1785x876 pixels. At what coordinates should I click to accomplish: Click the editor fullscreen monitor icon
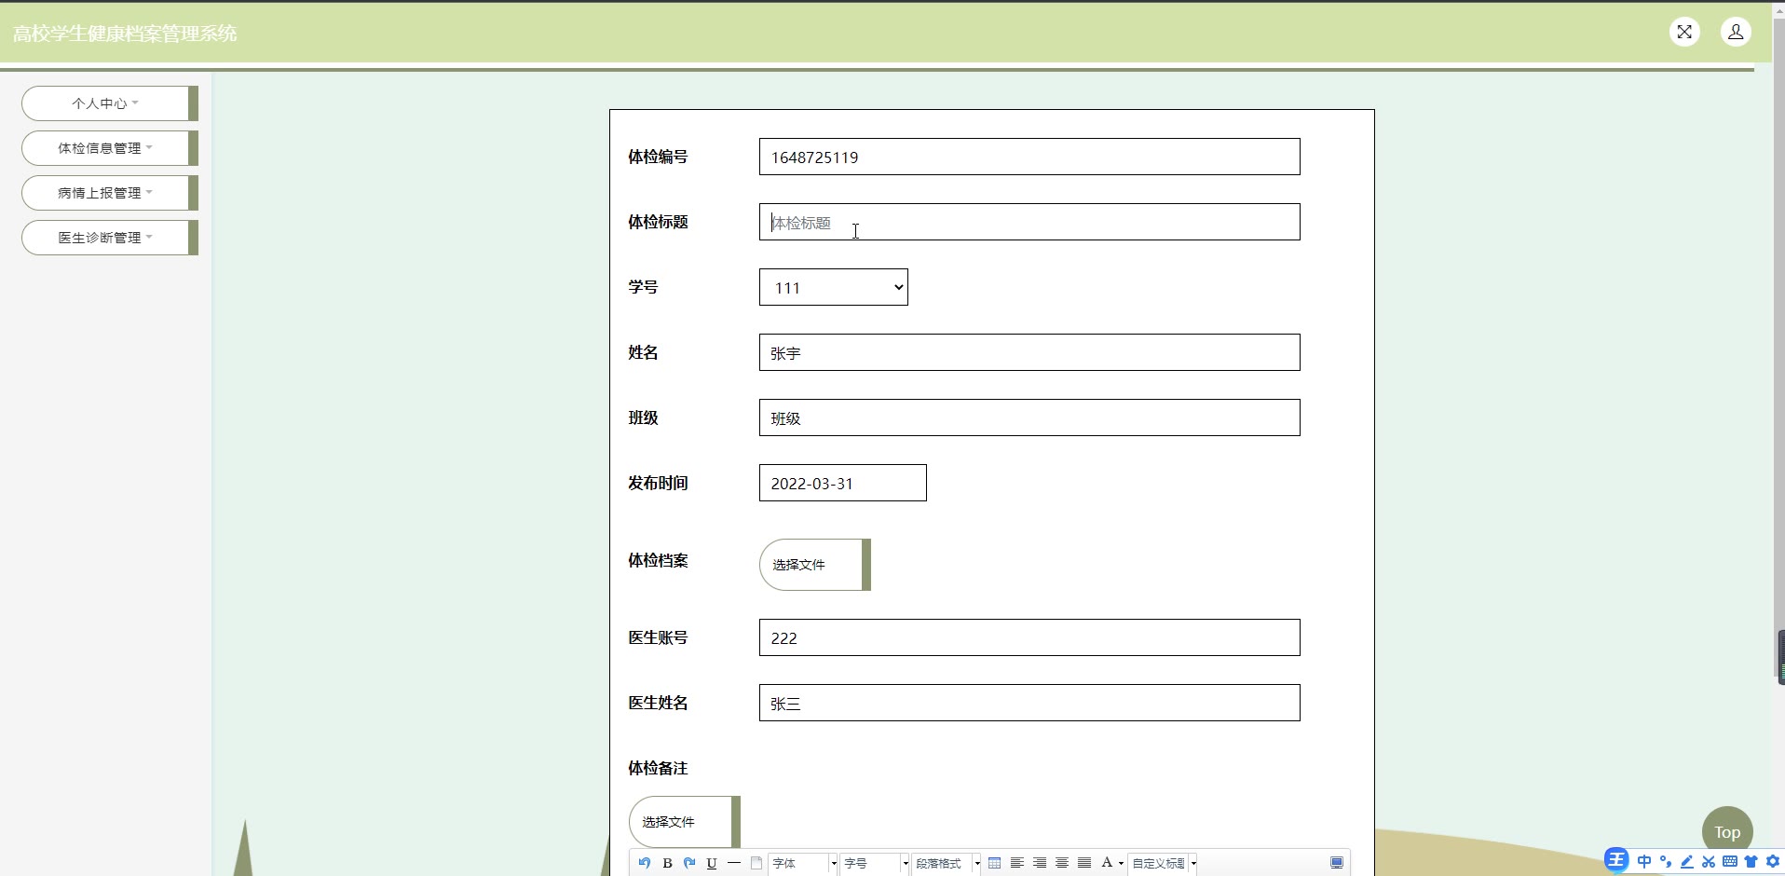[x=1337, y=863]
